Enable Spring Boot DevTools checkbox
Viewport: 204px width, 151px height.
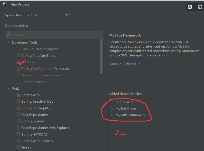point(19,56)
